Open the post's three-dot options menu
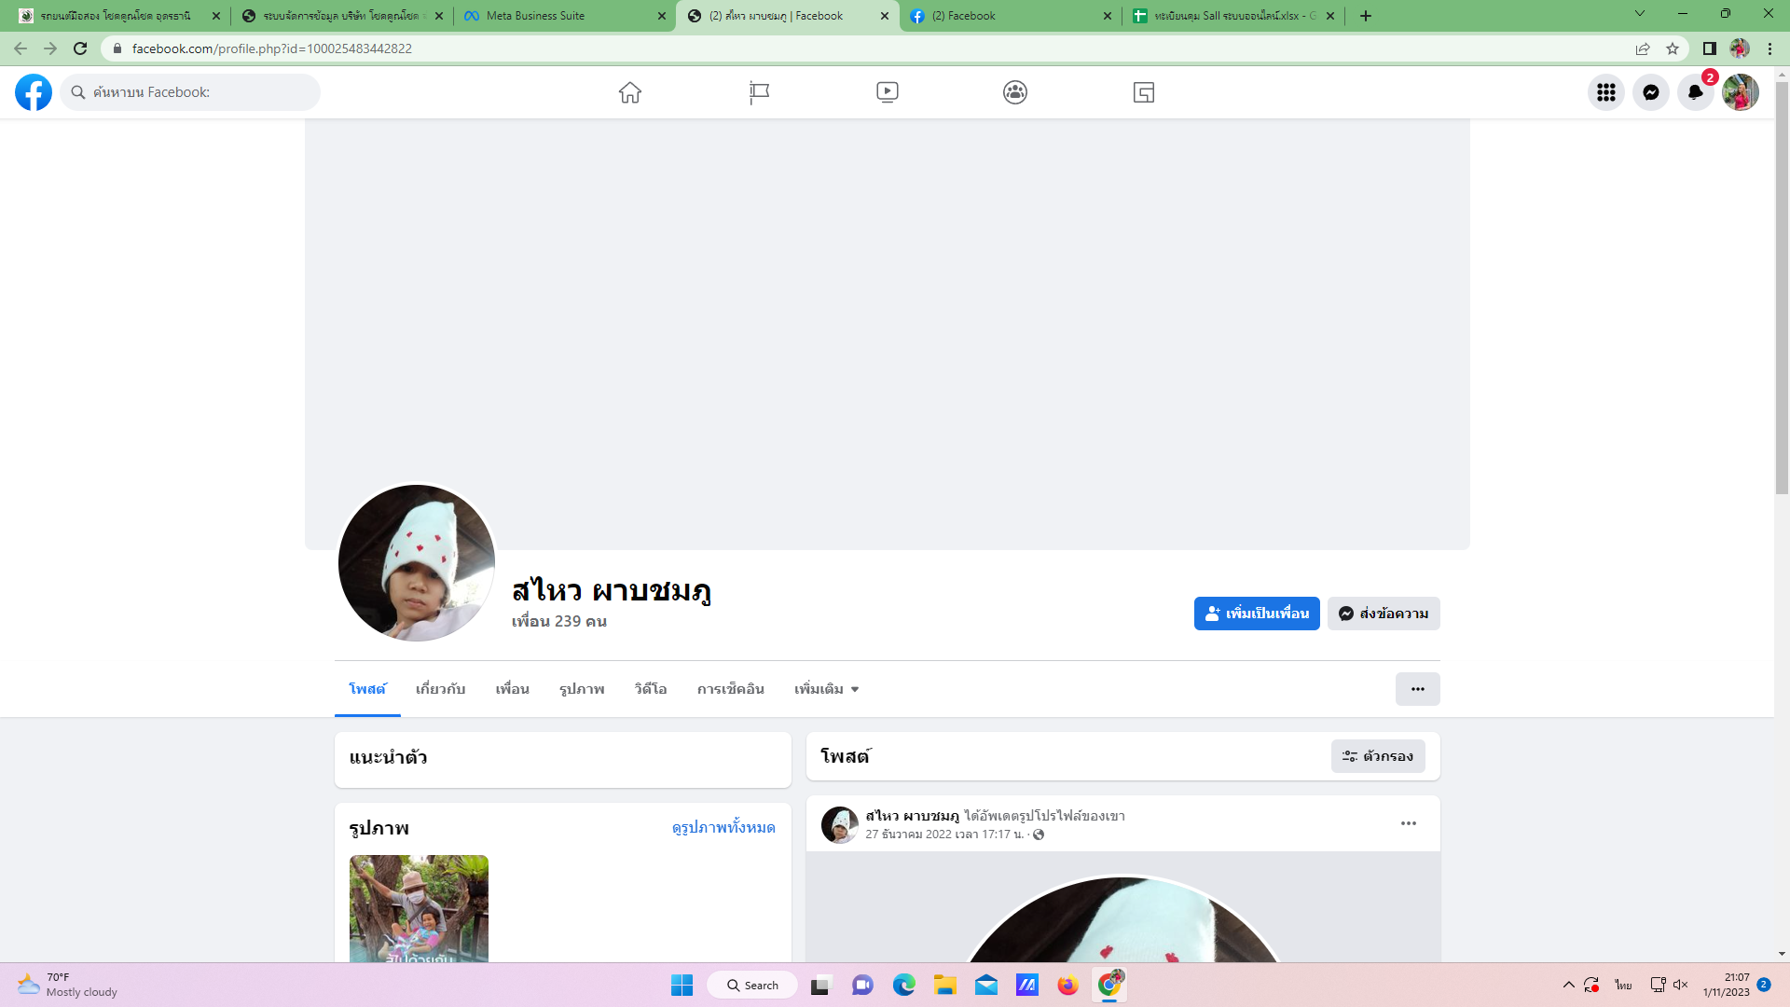This screenshot has height=1007, width=1790. click(x=1408, y=823)
